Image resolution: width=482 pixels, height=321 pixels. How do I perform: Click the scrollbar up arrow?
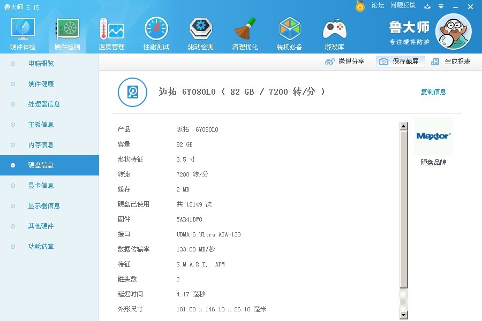[404, 126]
